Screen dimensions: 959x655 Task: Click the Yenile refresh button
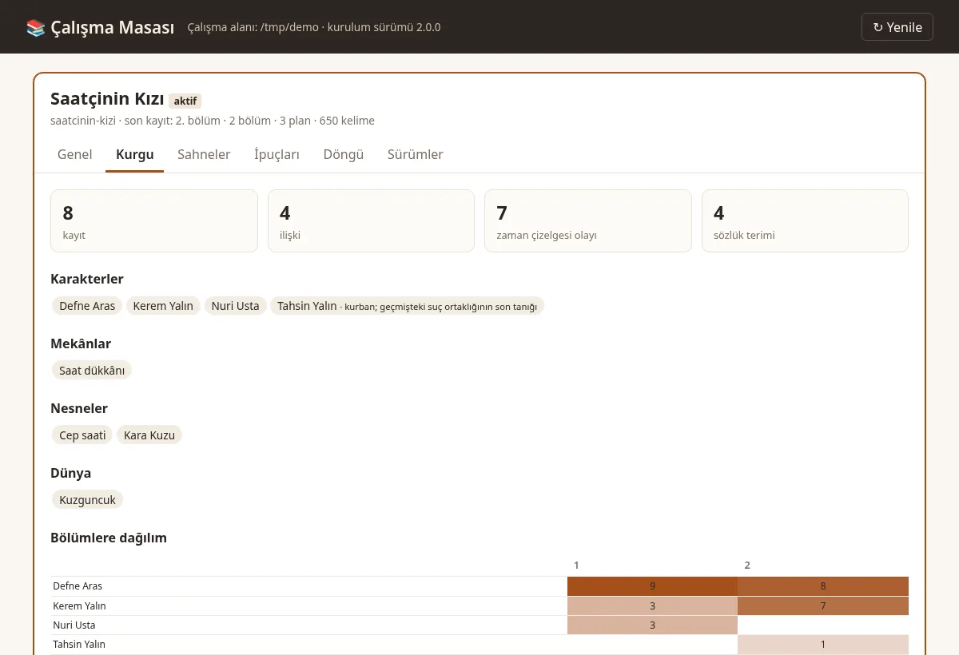pyautogui.click(x=897, y=27)
